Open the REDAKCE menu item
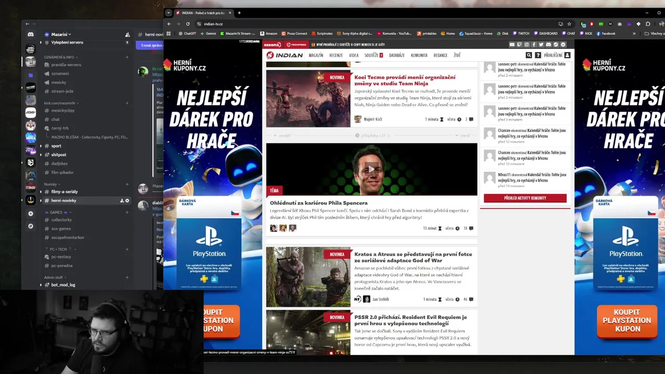Image resolution: width=665 pixels, height=374 pixels. pyautogui.click(x=441, y=55)
